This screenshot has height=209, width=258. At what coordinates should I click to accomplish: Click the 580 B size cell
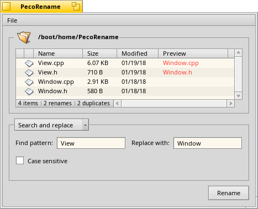pos(95,91)
